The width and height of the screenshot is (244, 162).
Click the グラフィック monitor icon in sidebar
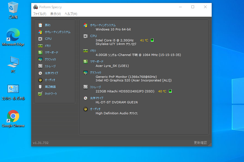tap(40, 59)
